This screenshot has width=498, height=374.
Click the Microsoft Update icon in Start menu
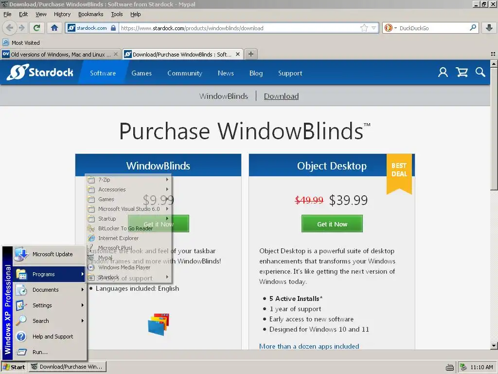click(21, 254)
